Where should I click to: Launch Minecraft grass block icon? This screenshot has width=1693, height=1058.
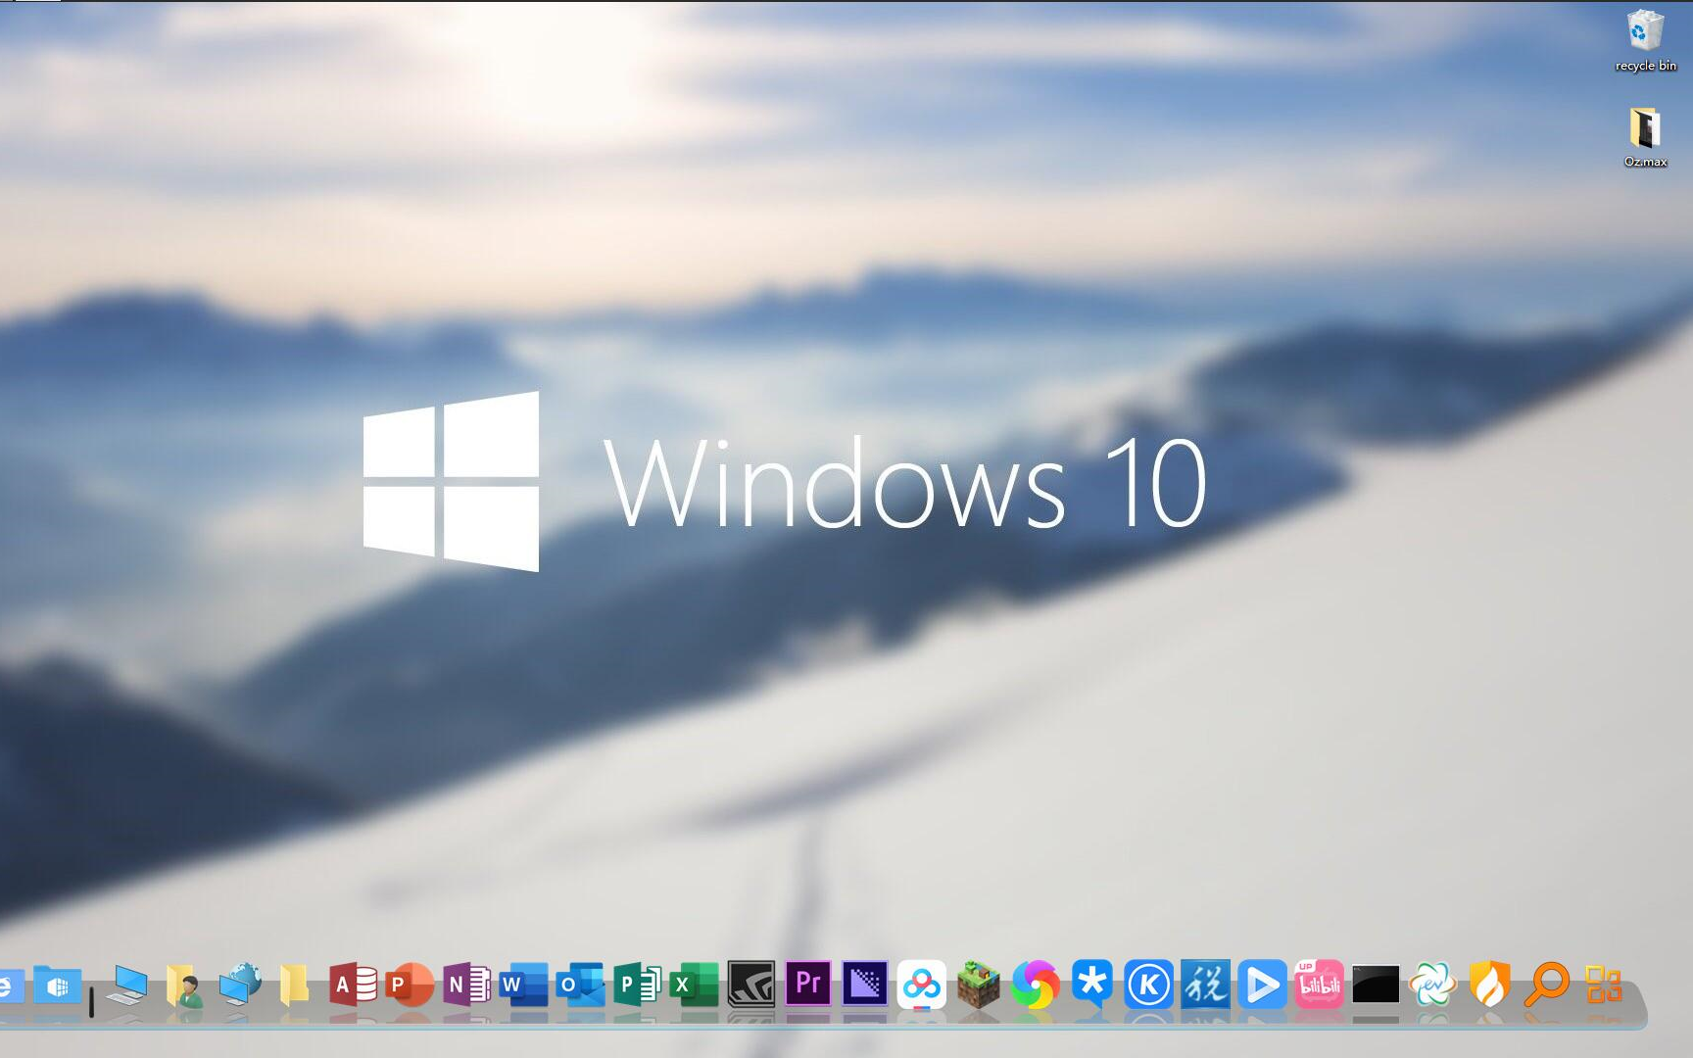(x=979, y=985)
